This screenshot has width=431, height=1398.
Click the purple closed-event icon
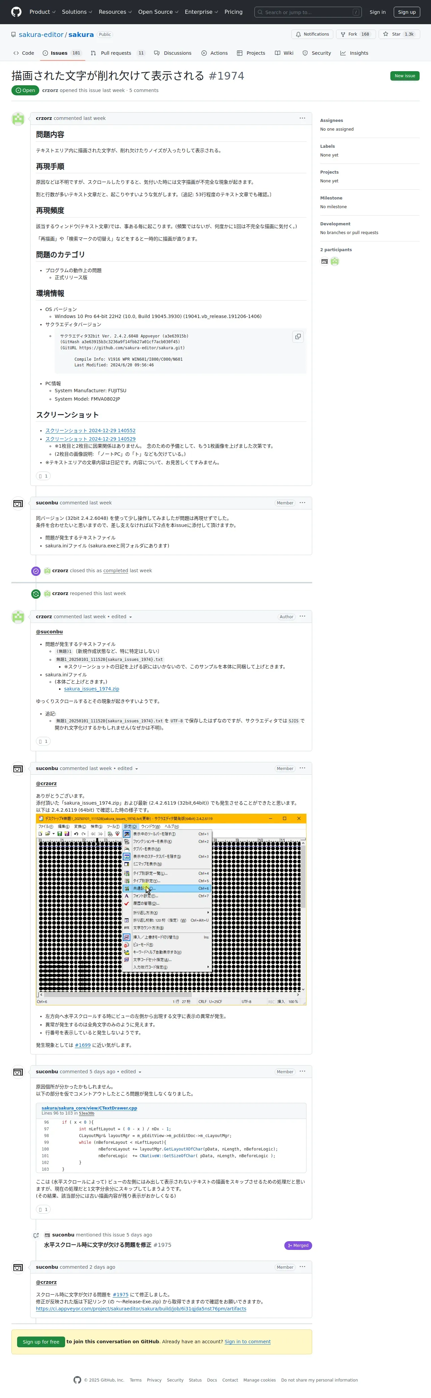(36, 571)
